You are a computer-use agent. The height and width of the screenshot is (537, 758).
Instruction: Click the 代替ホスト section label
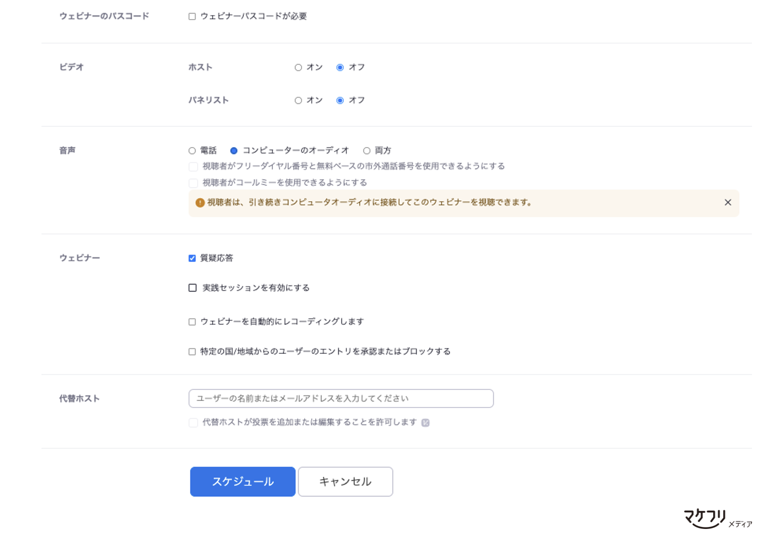(x=79, y=398)
